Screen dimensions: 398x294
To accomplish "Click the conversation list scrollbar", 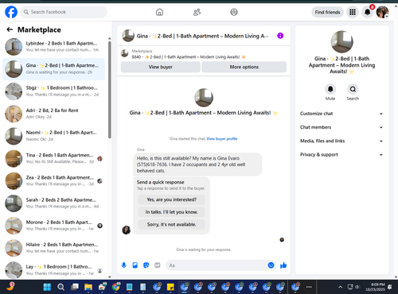I will [110, 89].
